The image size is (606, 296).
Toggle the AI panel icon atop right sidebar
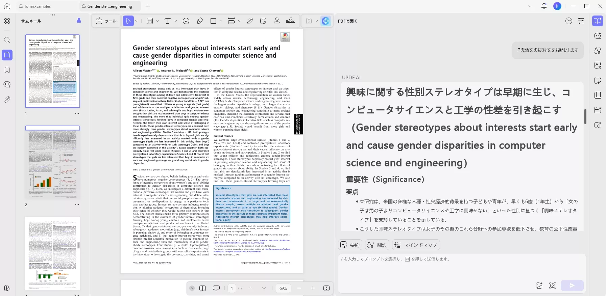[598, 21]
